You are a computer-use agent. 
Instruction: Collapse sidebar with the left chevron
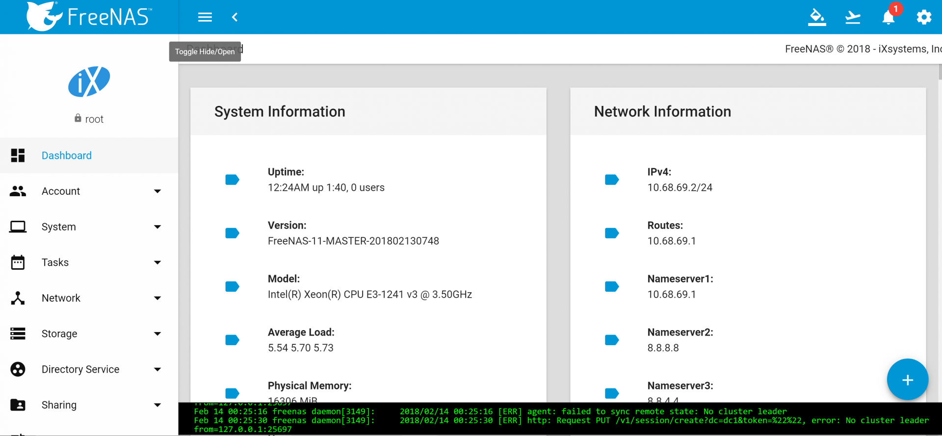click(x=235, y=17)
